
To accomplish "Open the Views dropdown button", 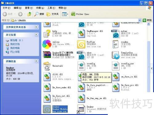I will [x=65, y=14].
